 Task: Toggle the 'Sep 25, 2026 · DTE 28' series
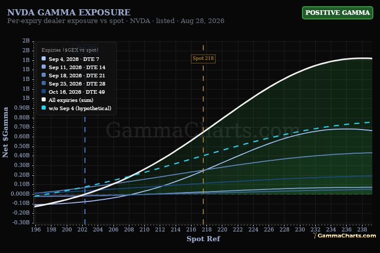tap(77, 84)
